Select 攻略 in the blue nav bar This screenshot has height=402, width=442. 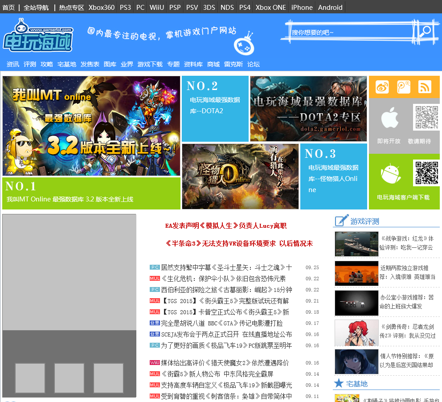point(47,64)
